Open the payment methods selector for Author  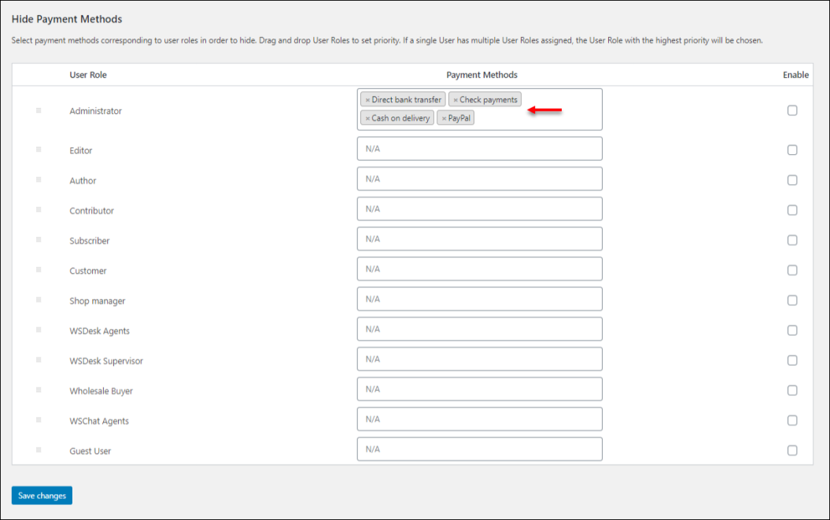480,179
